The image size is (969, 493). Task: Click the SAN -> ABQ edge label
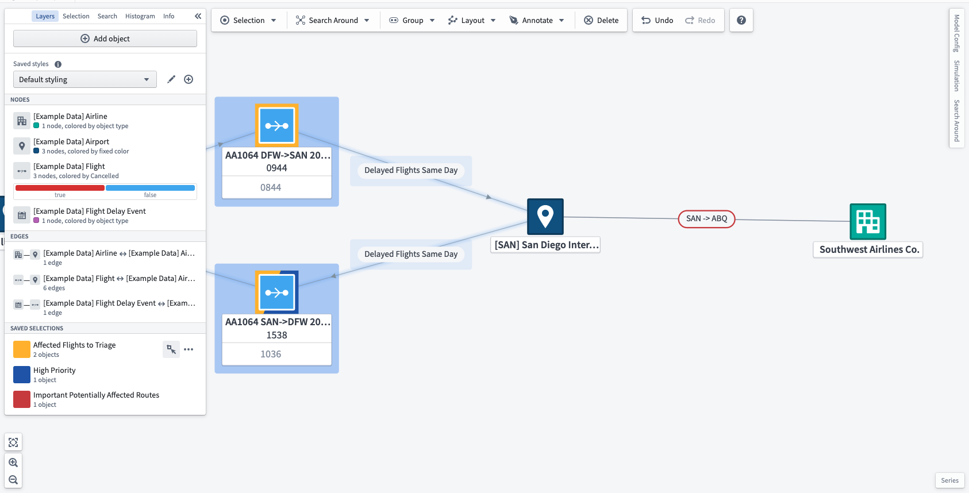[706, 218]
